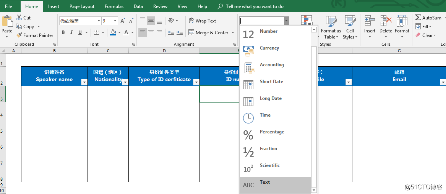Select Number format option
This screenshot has width=446, height=194.
tap(275, 34)
